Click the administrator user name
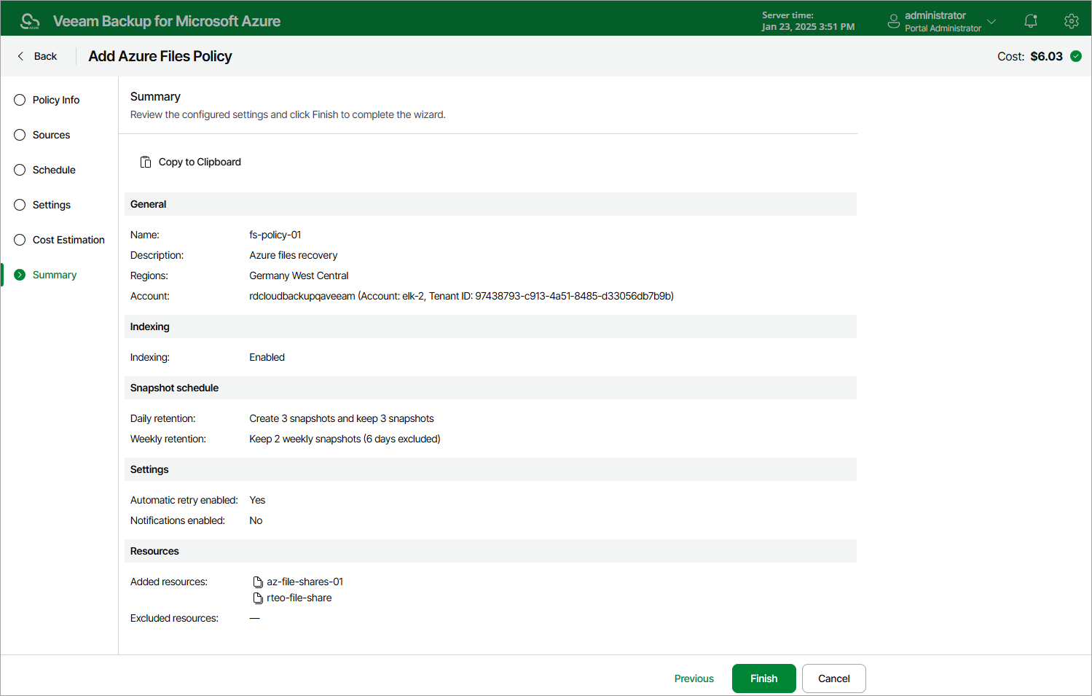The image size is (1092, 696). [935, 15]
